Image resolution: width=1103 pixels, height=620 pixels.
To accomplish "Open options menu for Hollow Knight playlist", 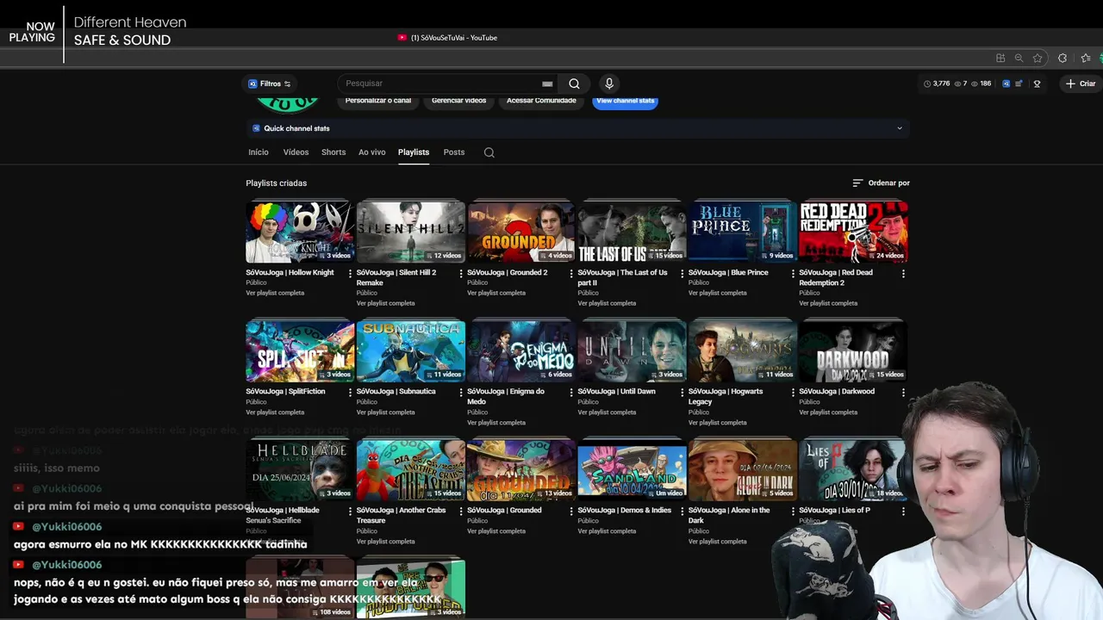I will tap(350, 273).
